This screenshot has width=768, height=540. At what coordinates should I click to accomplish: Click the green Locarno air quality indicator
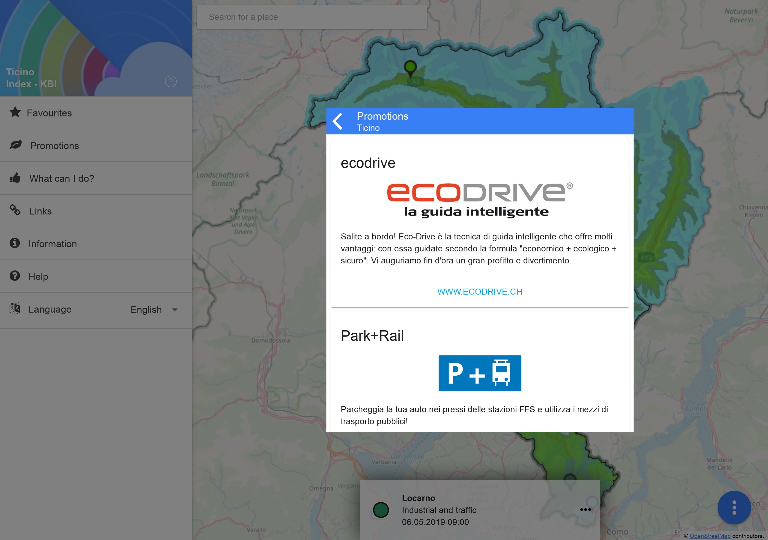point(381,510)
